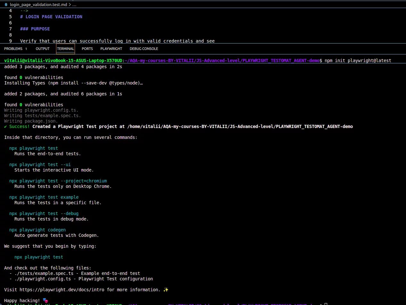
Task: Show the PORTS panel
Action: [x=87, y=49]
